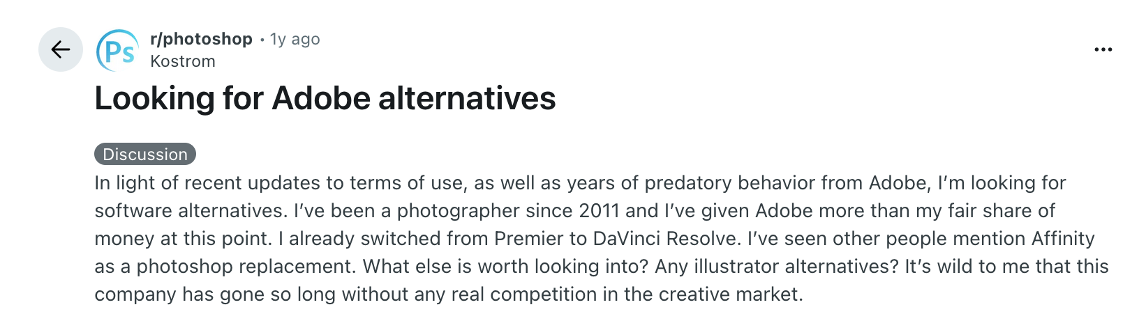Open the r/photoshop Ps community avatar

(117, 50)
